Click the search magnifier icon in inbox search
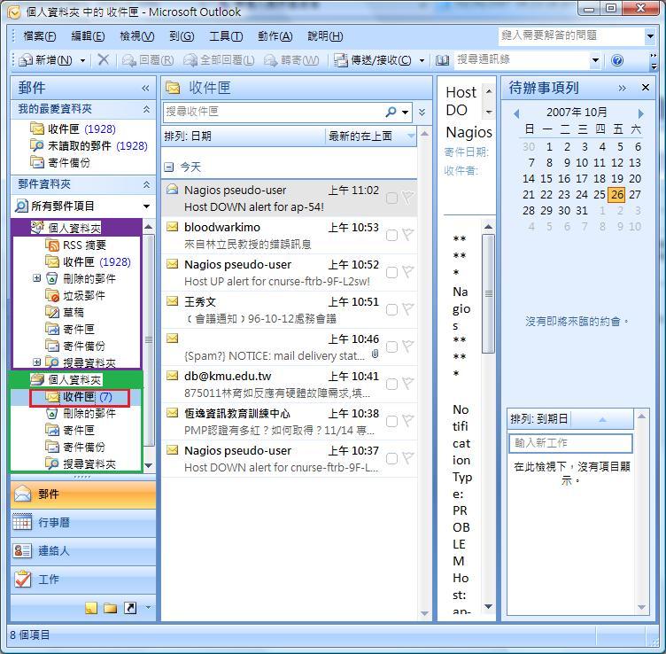This screenshot has height=654, width=666. (391, 112)
